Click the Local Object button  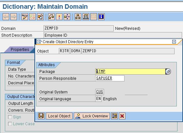(59, 116)
